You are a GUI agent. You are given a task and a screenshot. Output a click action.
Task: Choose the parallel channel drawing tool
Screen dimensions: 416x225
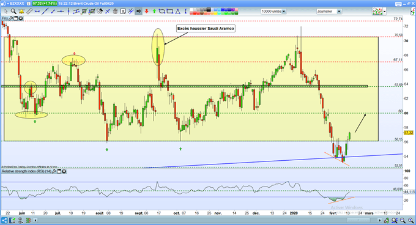(x=76, y=12)
